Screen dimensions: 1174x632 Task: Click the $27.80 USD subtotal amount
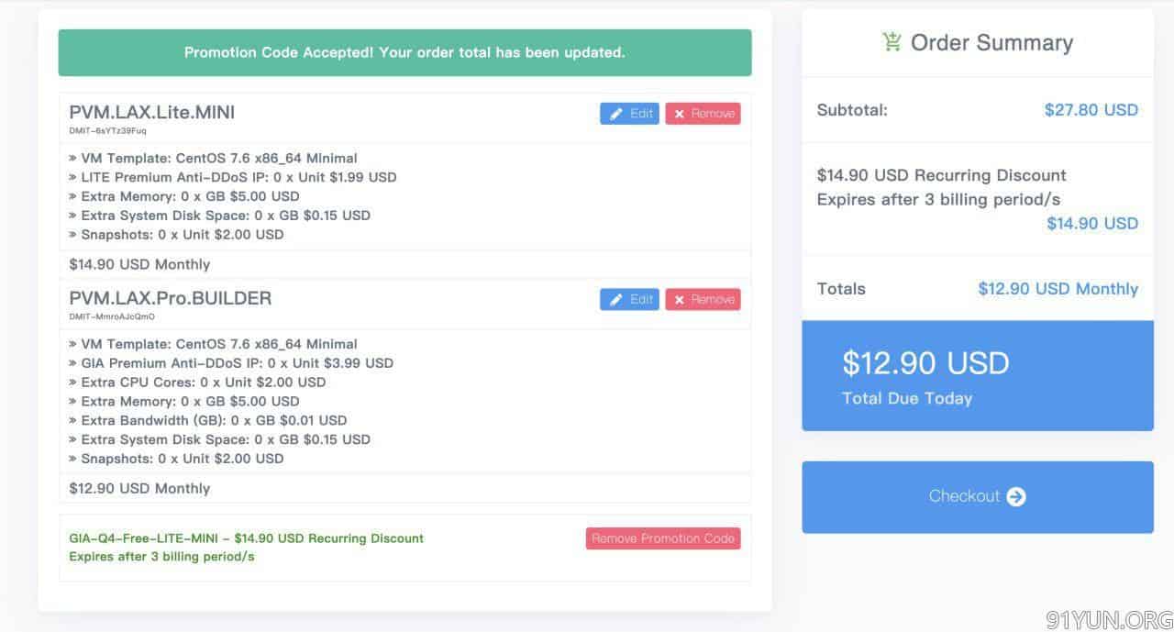1091,110
